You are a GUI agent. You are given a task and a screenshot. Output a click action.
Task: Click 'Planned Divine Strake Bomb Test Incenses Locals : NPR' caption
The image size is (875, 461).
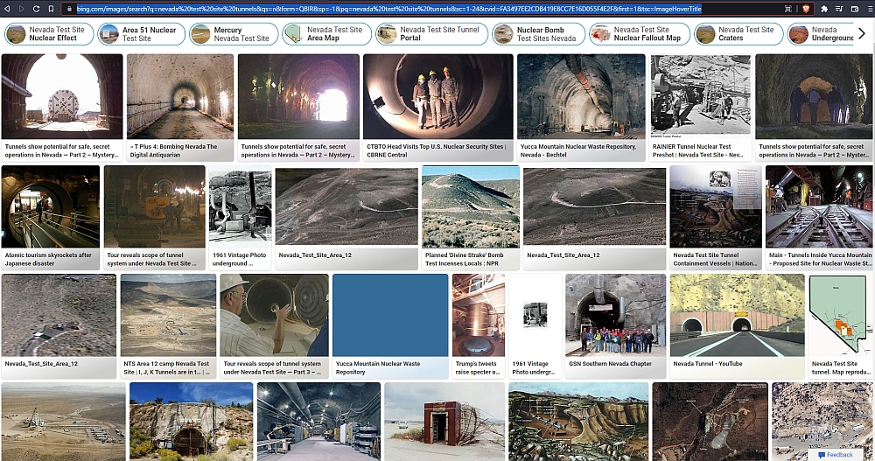pyautogui.click(x=465, y=259)
